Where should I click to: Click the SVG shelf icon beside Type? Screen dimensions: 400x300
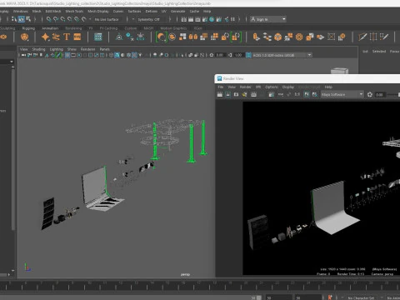[77, 37]
